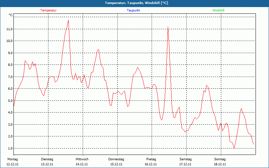Image resolution: width=269 pixels, height=168 pixels.
Task: Click the 17.12.11 date label
Action: [185, 164]
